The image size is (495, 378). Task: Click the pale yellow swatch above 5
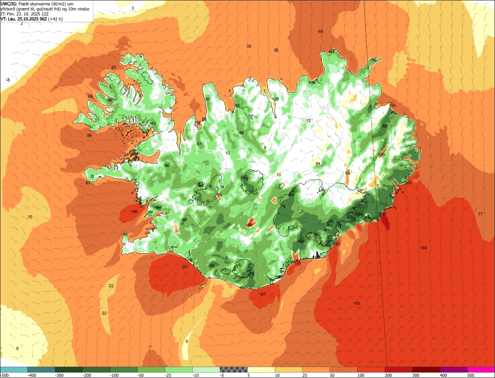261,369
